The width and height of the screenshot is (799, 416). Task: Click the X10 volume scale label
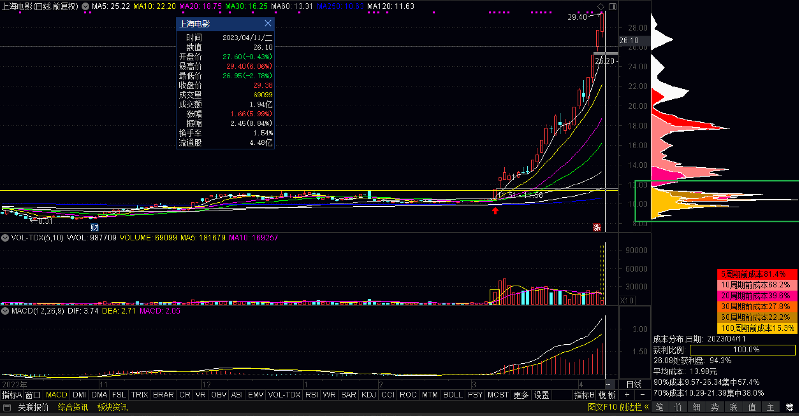coord(627,301)
